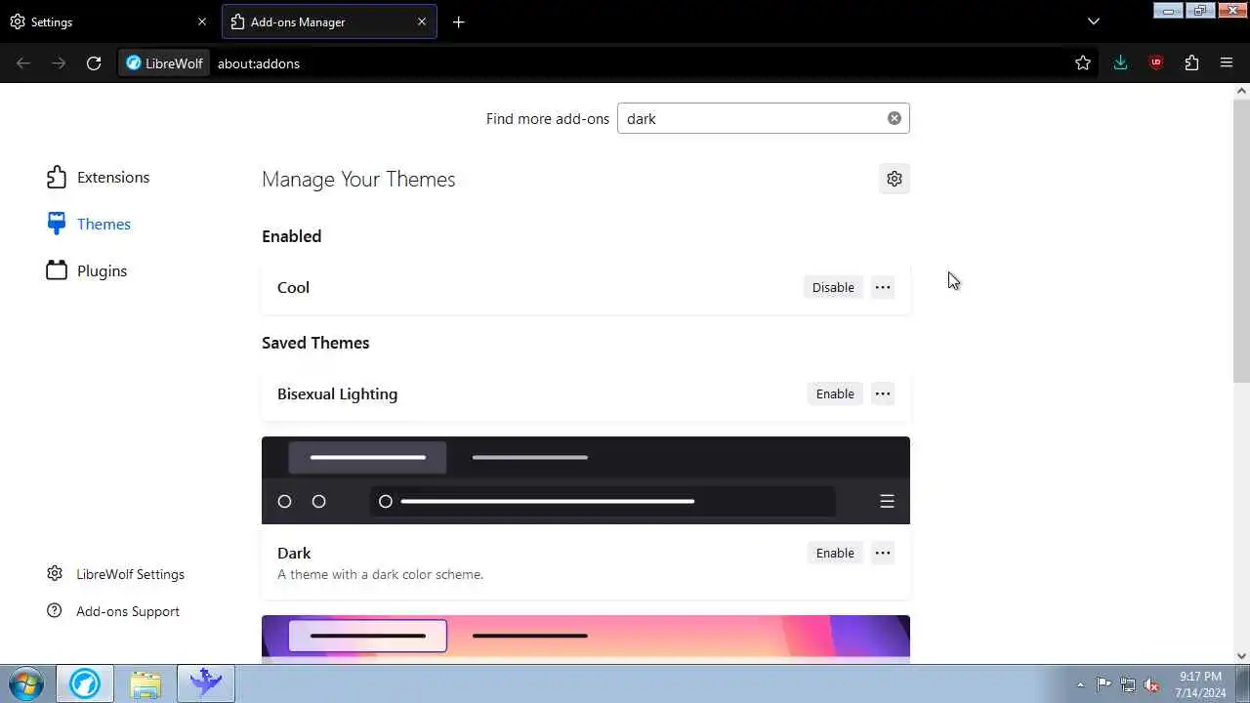
Task: Open the tools for all add-ons gear
Action: 895,179
